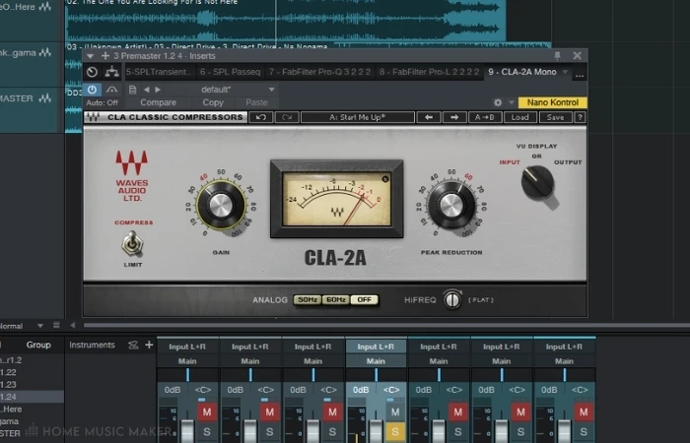
Task: Click the round knob icon left of insert tabs
Action: tap(92, 72)
